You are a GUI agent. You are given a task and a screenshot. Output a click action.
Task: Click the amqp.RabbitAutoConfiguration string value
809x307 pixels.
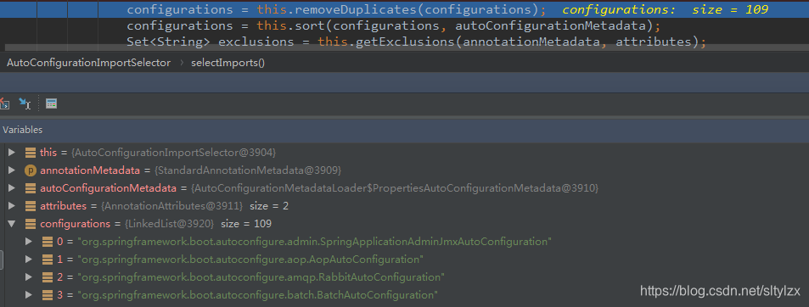[x=261, y=277]
